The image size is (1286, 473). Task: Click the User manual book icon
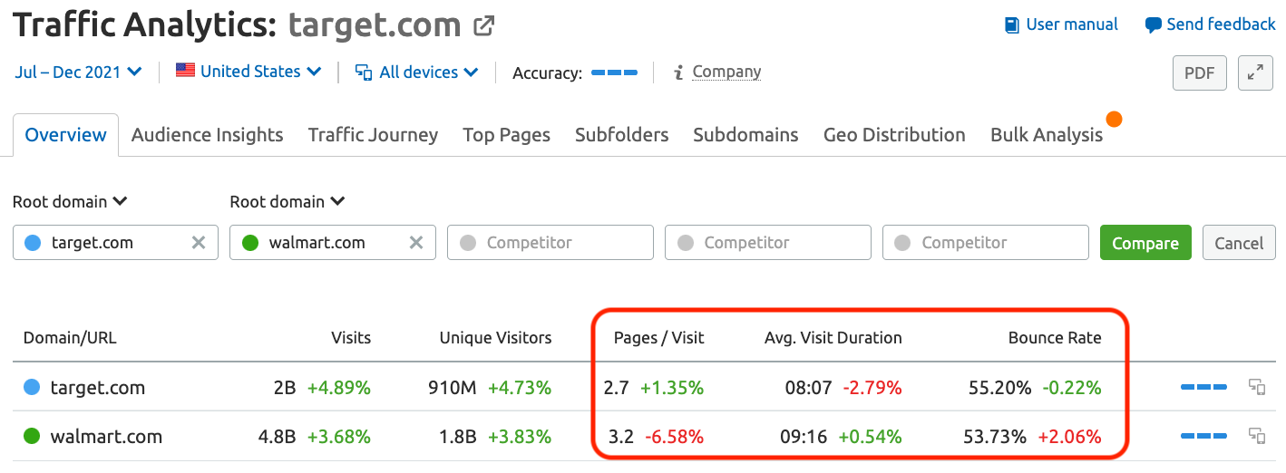[x=1012, y=25]
